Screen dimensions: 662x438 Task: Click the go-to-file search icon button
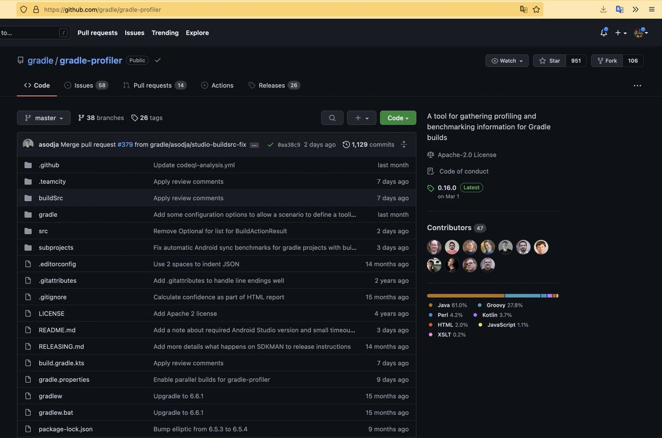[332, 118]
